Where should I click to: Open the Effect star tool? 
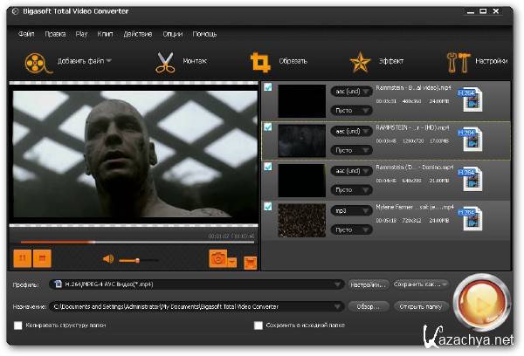pyautogui.click(x=360, y=62)
